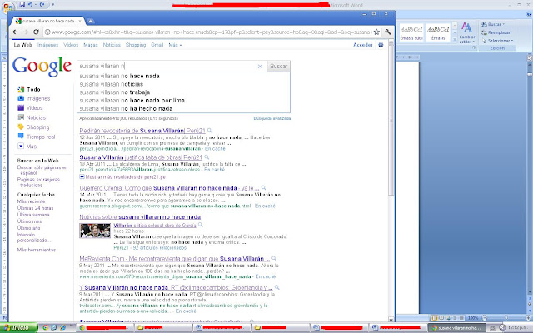Image resolution: width=533 pixels, height=333 pixels.
Task: Open Más dropdown in Google top bar
Action: [x=175, y=45]
